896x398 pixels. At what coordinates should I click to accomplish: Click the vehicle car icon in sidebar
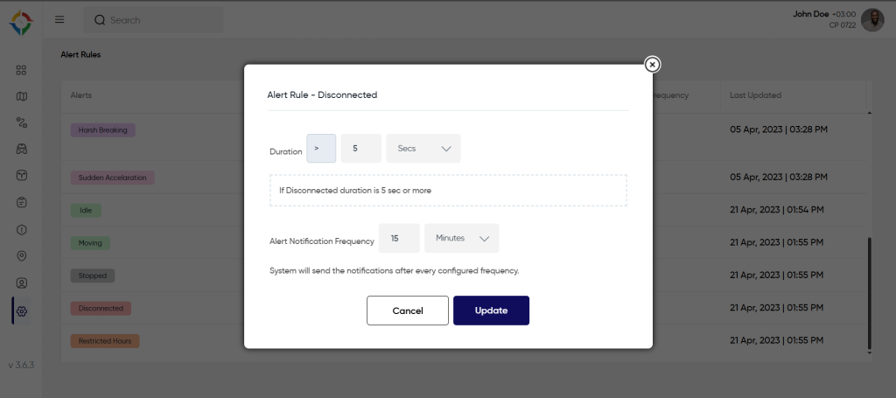[22, 149]
